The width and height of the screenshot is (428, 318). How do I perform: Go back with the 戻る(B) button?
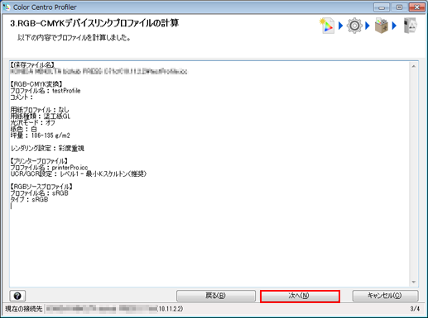point(216,296)
